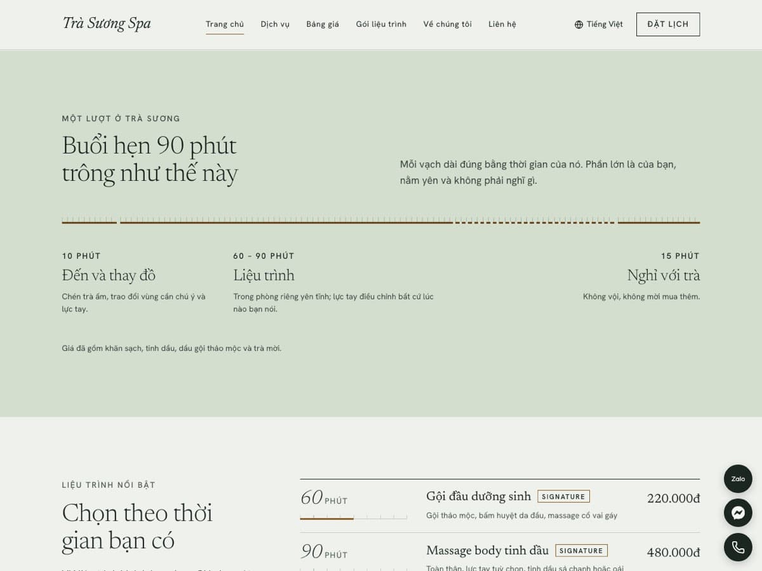This screenshot has height=571, width=762.
Task: Click the Trà Sương Spa logo
Action: point(107,24)
